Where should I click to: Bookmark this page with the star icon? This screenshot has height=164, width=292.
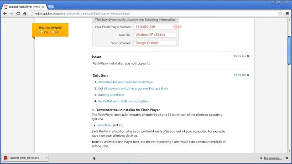(280, 14)
